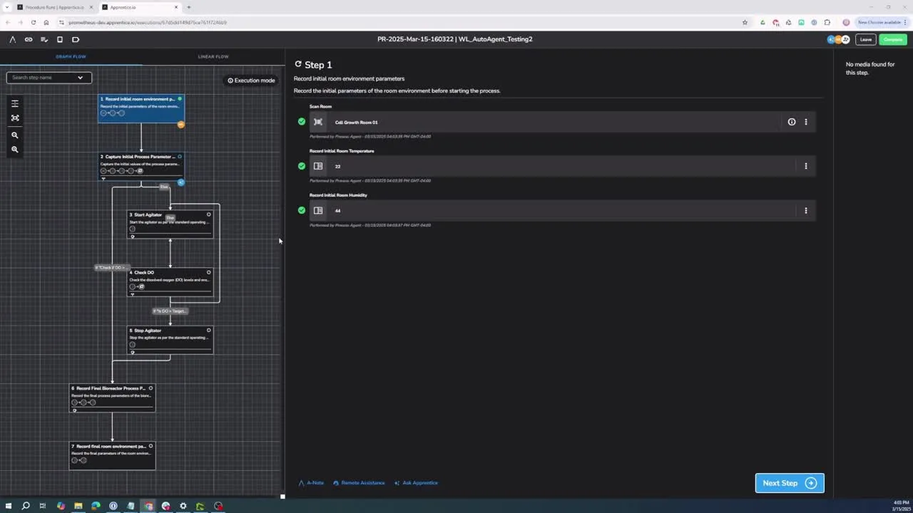Click the green checkmark beside Record Initial Room Temperature
This screenshot has height=513, width=913.
coord(302,166)
